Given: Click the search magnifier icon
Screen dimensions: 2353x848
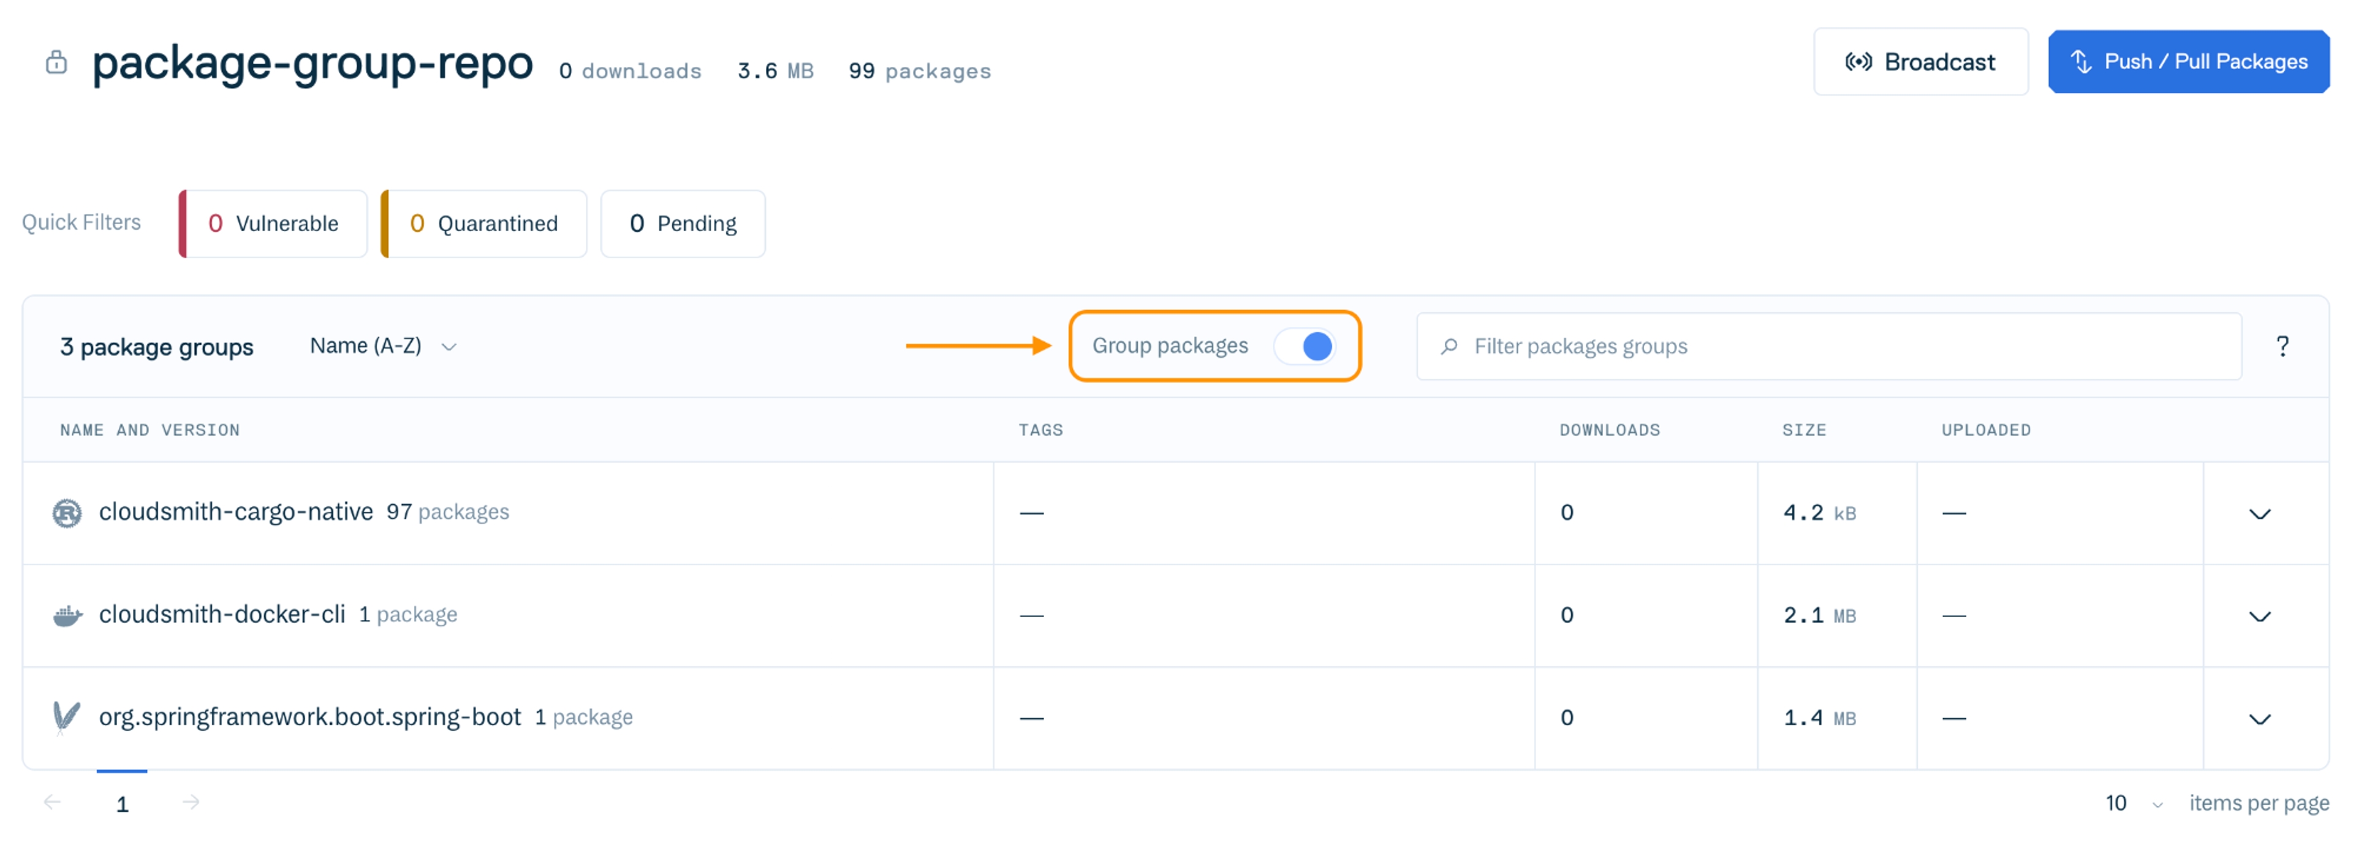Looking at the screenshot, I should (x=1449, y=346).
